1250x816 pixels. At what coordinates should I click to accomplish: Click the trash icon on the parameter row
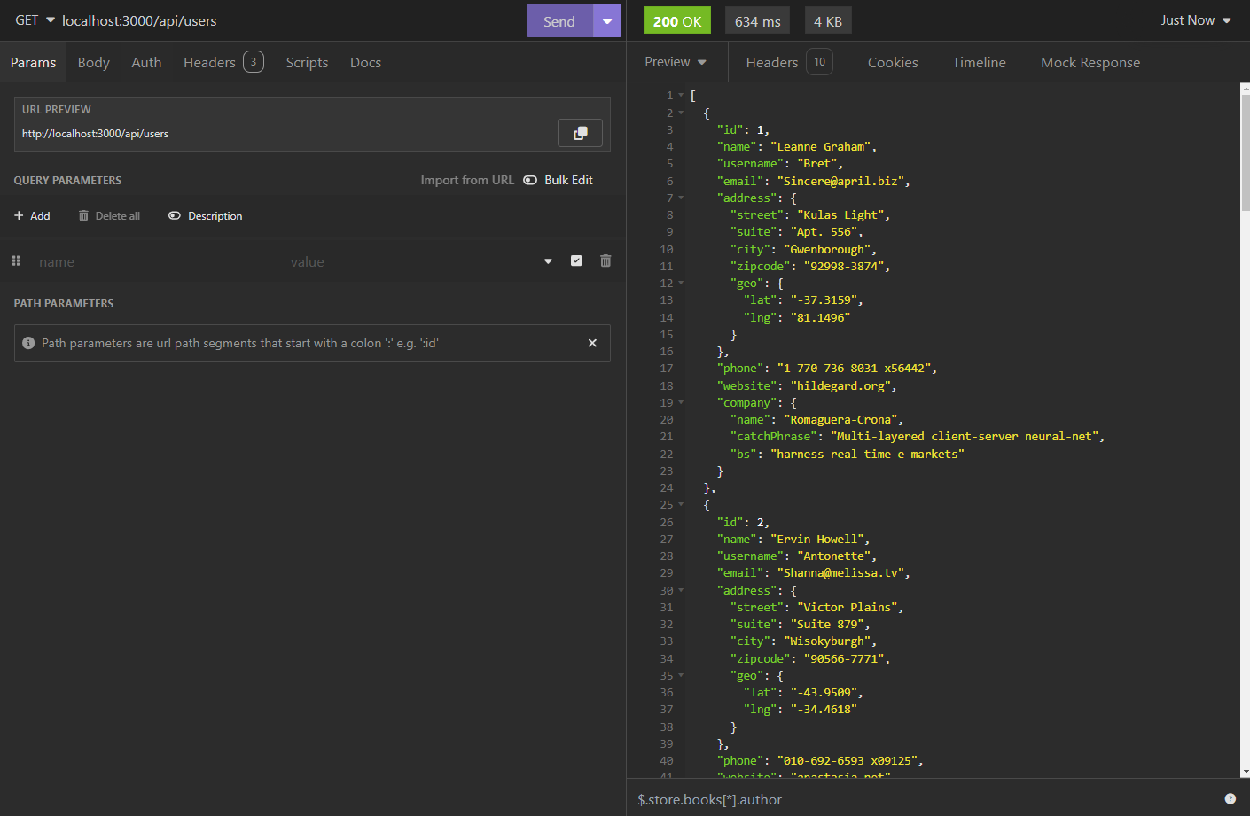click(605, 260)
